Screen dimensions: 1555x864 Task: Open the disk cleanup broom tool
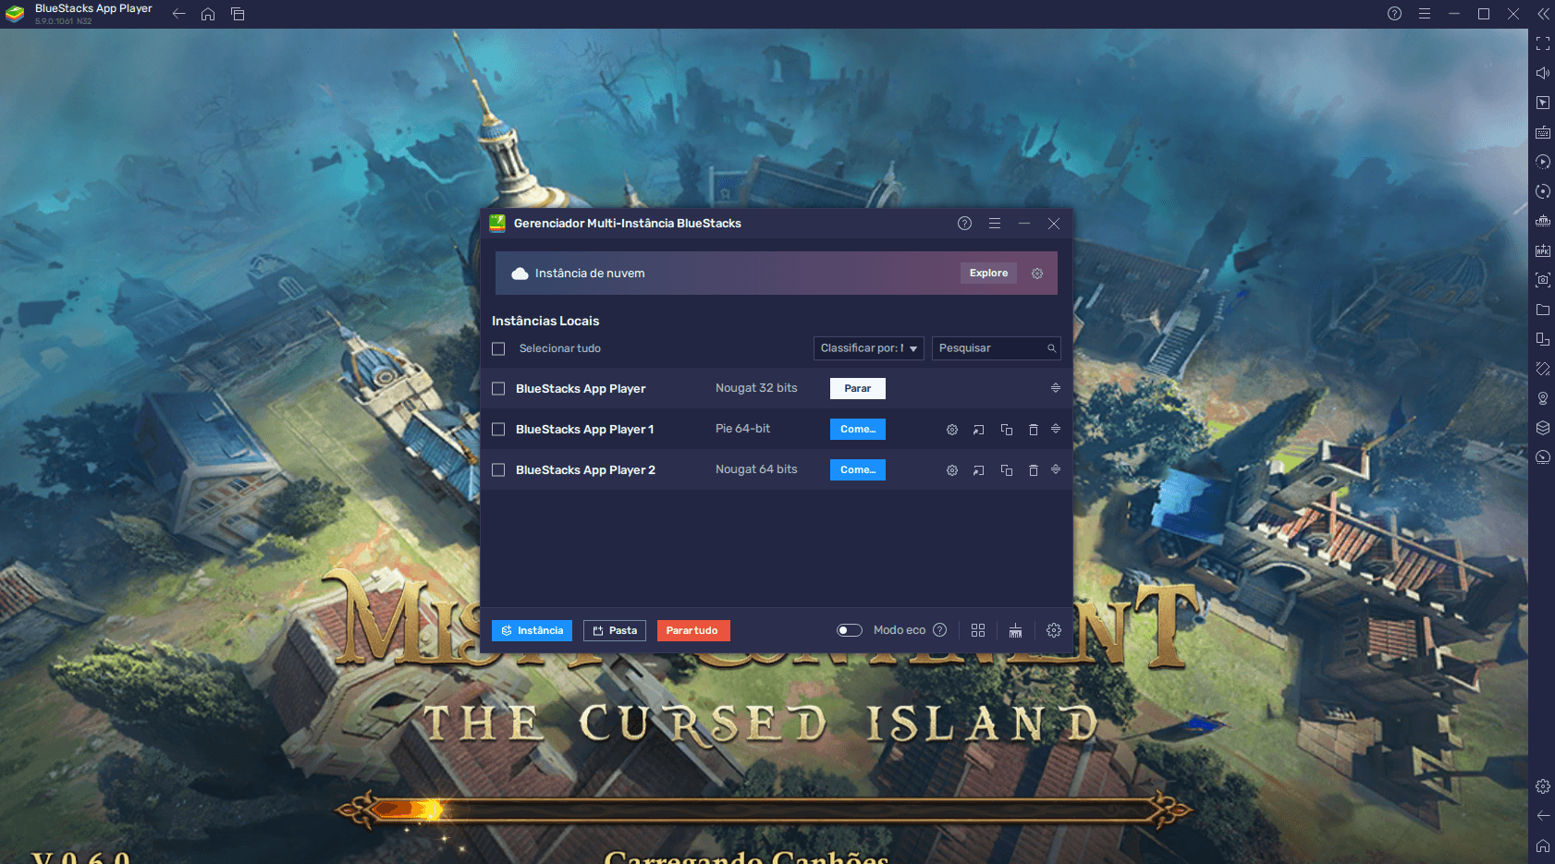click(1015, 630)
